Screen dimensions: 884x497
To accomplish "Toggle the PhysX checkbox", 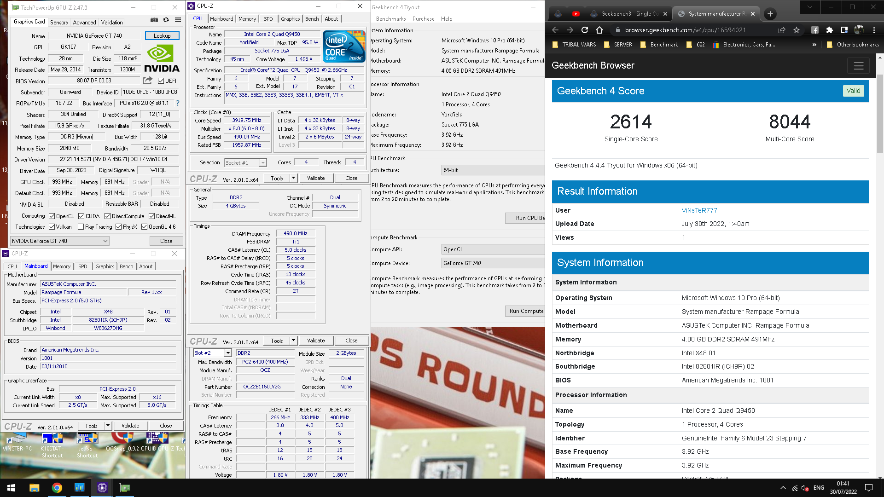I will point(118,227).
